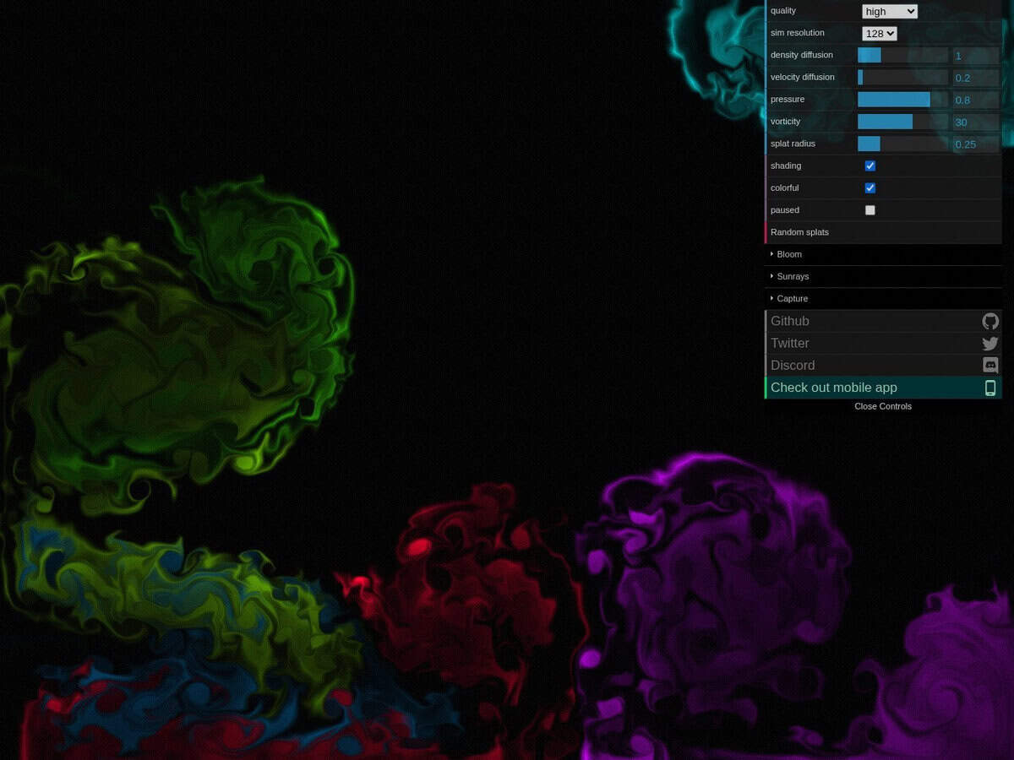Adjust the density diffusion slider
This screenshot has width=1014, height=760.
tap(902, 55)
